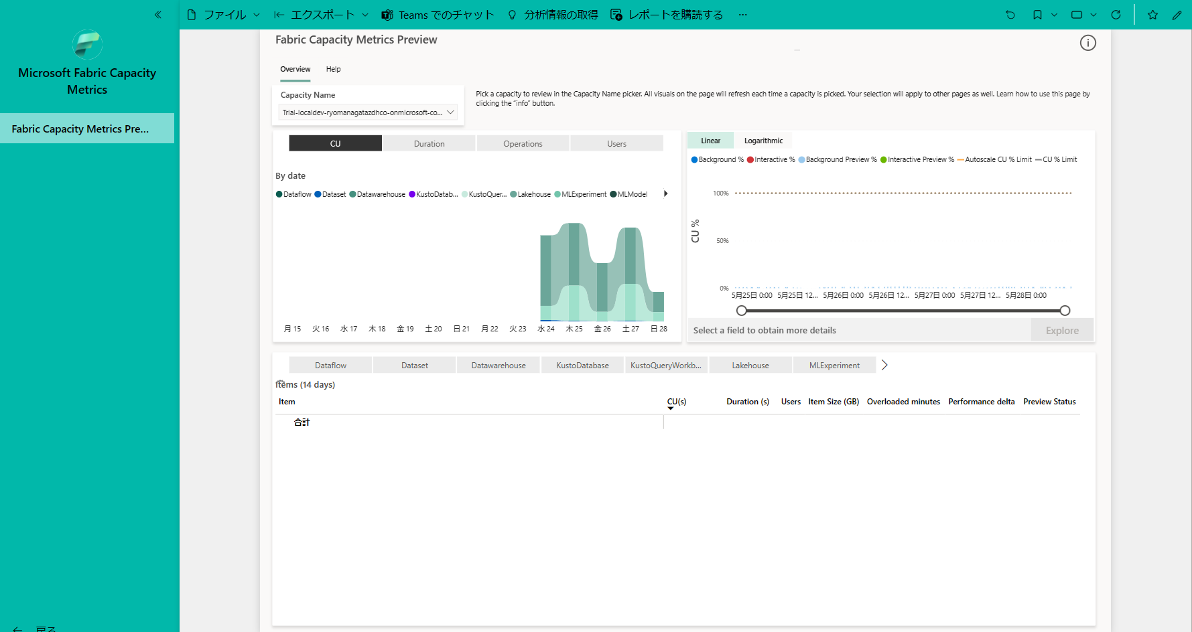Refresh the report with the refresh icon
Viewport: 1192px width, 632px height.
pos(1116,14)
